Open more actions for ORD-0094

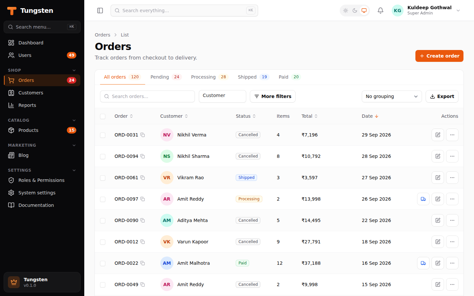(452, 156)
